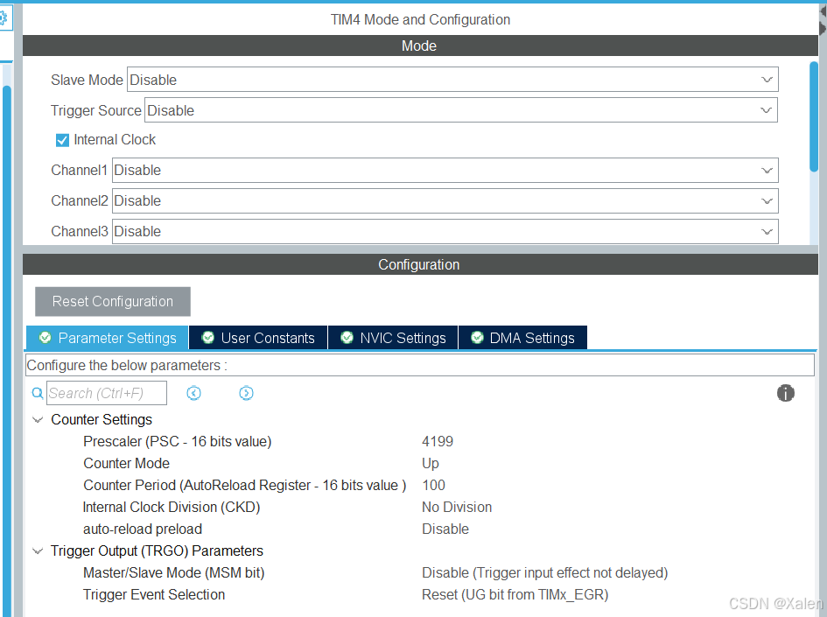Viewport: 827px width, 617px height.
Task: Click inside the Search (Ctrl+F) field
Action: click(x=105, y=393)
